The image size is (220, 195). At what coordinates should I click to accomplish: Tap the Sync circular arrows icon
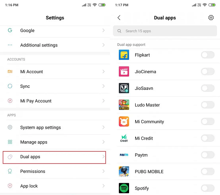pos(10,86)
